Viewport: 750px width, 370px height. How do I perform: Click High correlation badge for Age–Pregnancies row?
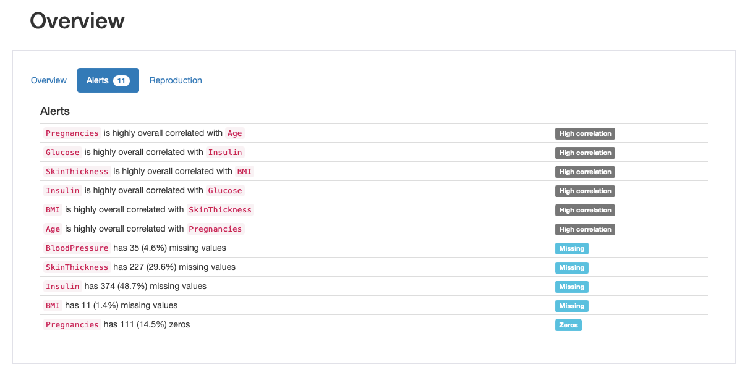585,229
